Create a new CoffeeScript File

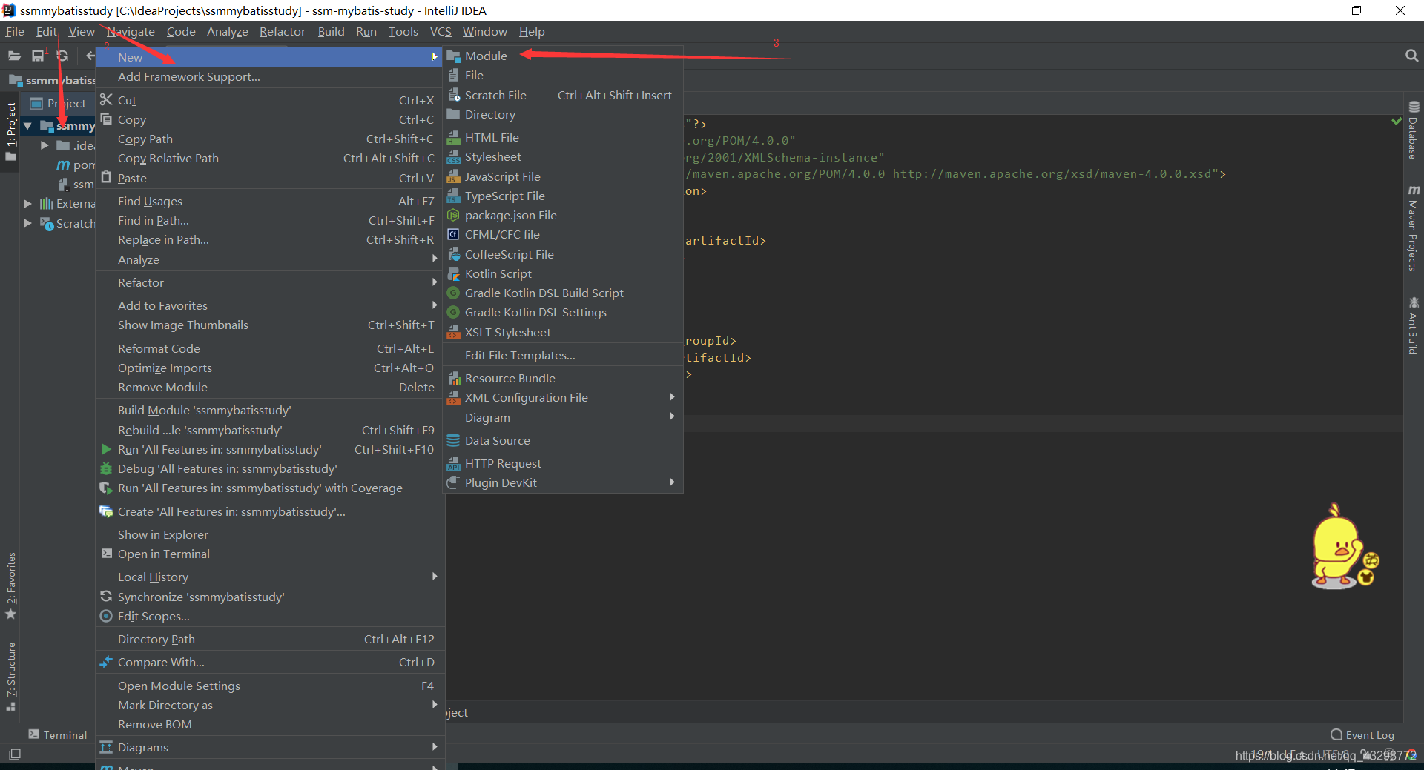563,254
